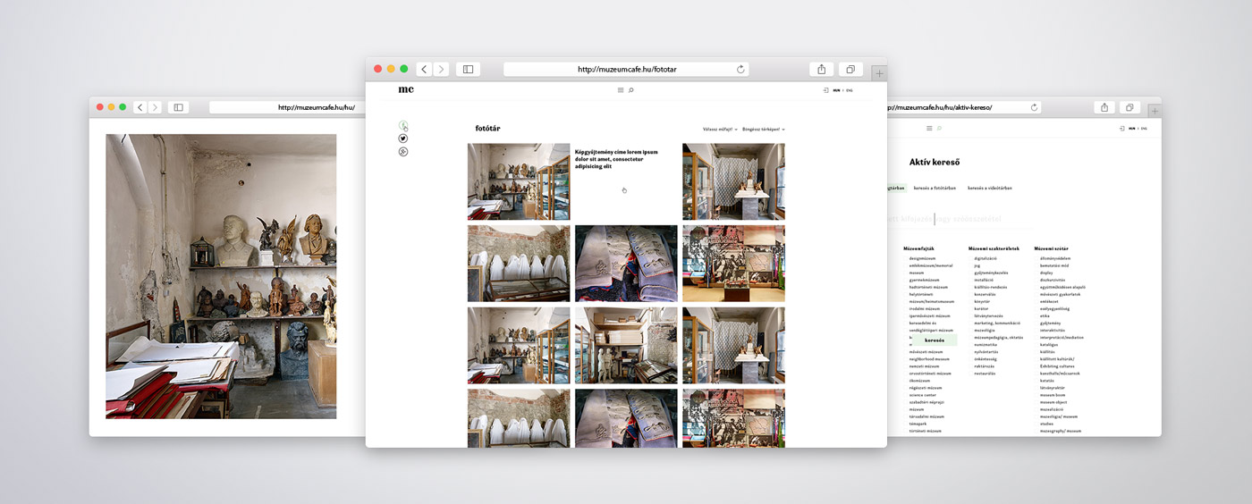Go forward in the fototar browser window

tap(441, 69)
